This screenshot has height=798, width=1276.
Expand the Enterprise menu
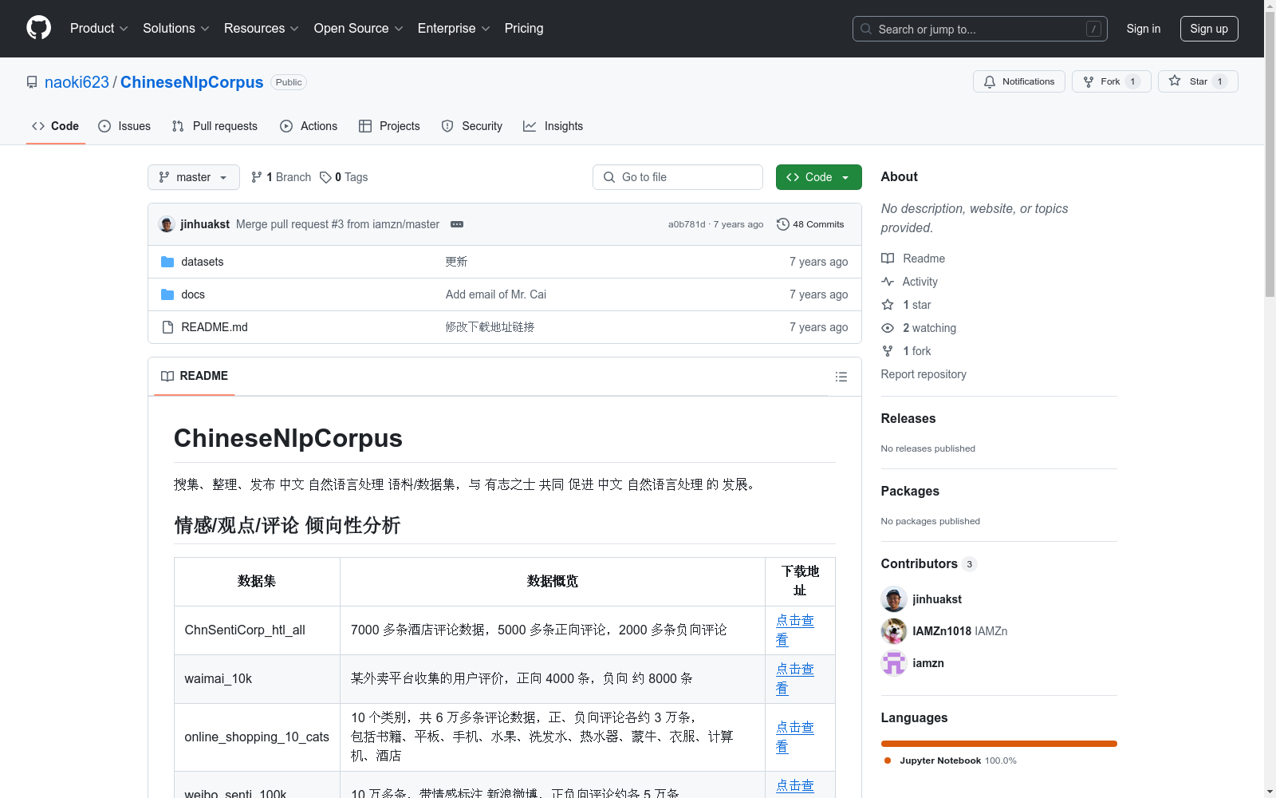pyautogui.click(x=454, y=29)
